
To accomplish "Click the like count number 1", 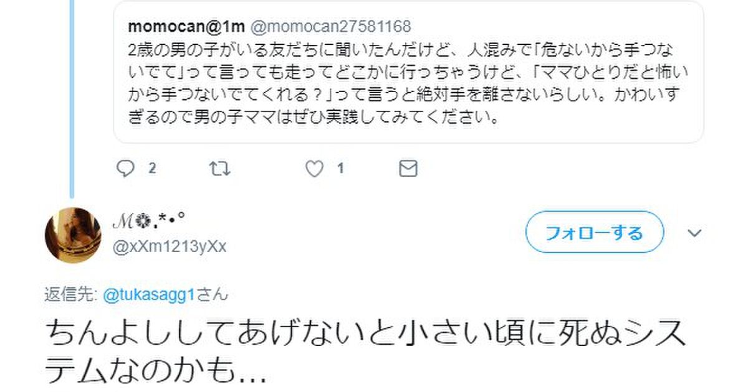I will (340, 169).
